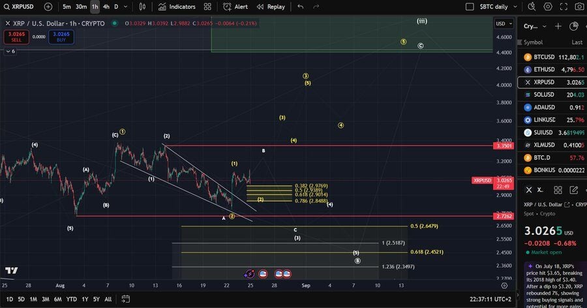Sort watchlist by Last column
The width and height of the screenshot is (587, 308).
point(577,42)
